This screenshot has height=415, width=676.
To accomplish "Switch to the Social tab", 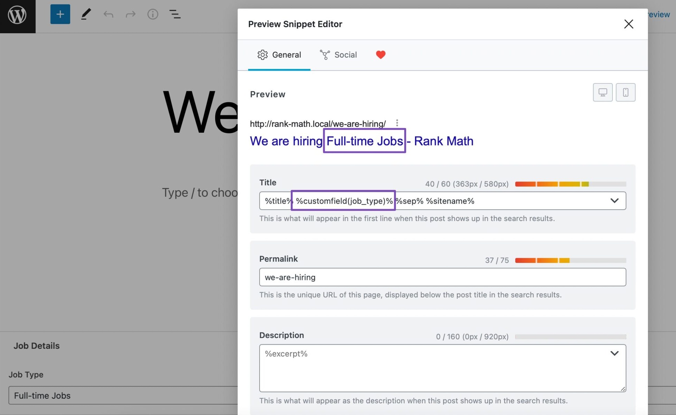I will [x=338, y=55].
